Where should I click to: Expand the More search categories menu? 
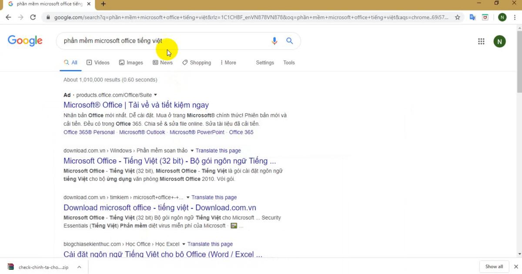228,63
